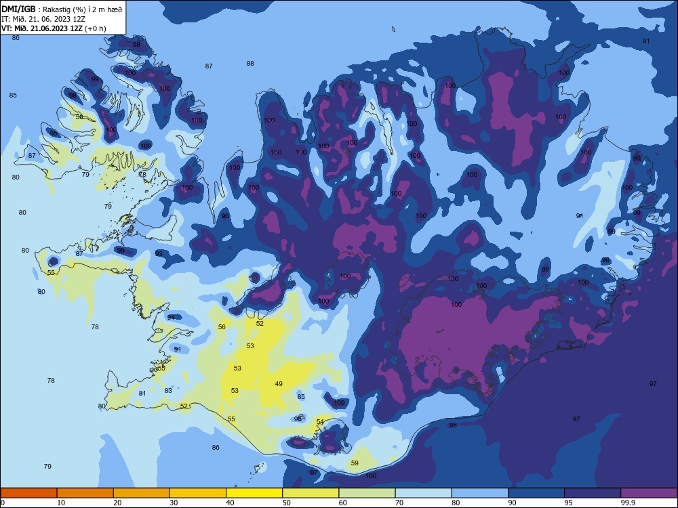Select the map value '56'
Image resolution: width=678 pixels, height=508 pixels.
[222, 327]
